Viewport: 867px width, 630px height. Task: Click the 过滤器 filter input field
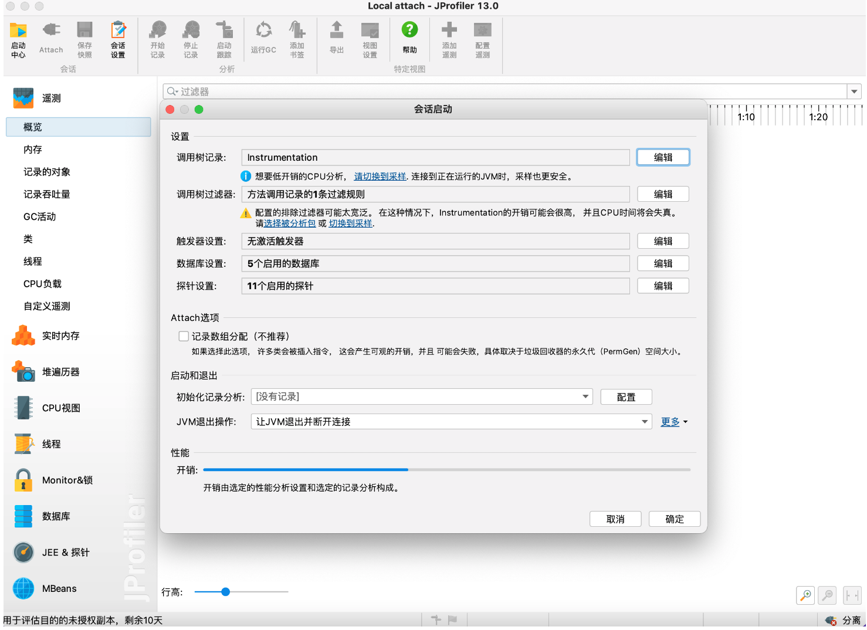tap(504, 92)
